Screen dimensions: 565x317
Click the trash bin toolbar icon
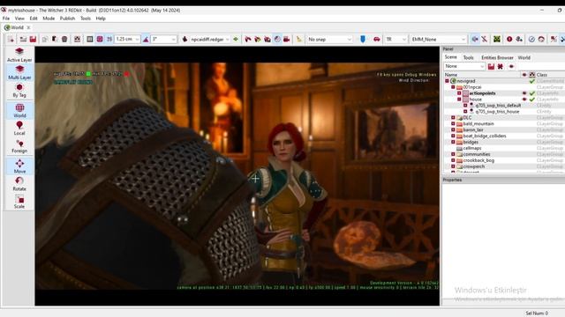(x=64, y=39)
